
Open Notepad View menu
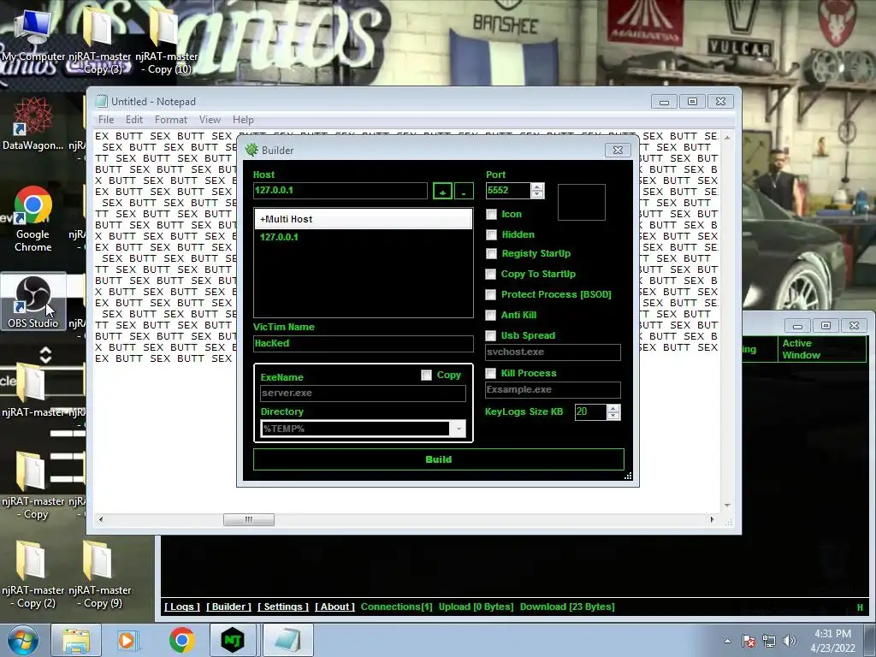pos(210,120)
